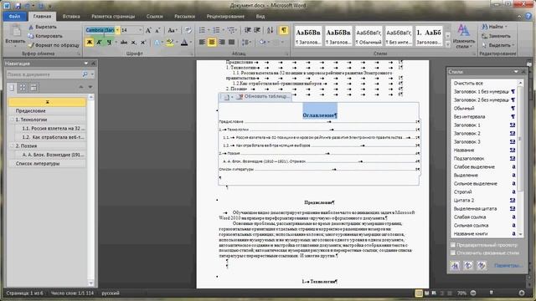Collapse the 1. Технологии heading in Navigation

(x=12, y=120)
